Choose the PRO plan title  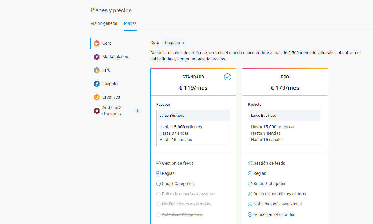tap(285, 77)
